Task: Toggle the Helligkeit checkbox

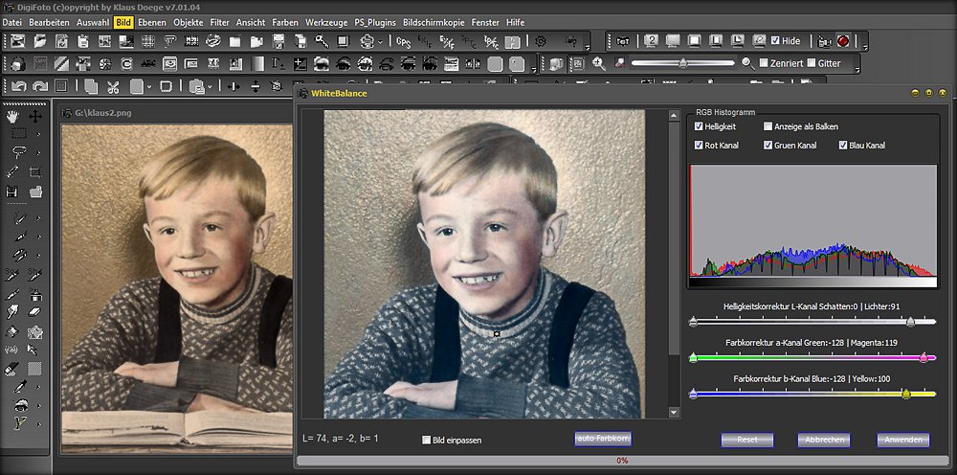Action: (700, 126)
